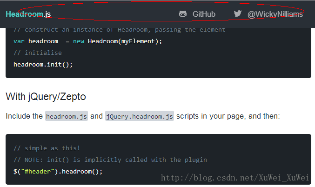Viewport: 315px width, 187px height.
Task: Click the headroom.init(); code line
Action: [43, 65]
